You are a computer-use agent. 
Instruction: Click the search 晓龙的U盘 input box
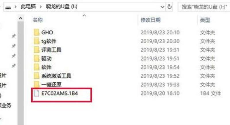(x=204, y=7)
